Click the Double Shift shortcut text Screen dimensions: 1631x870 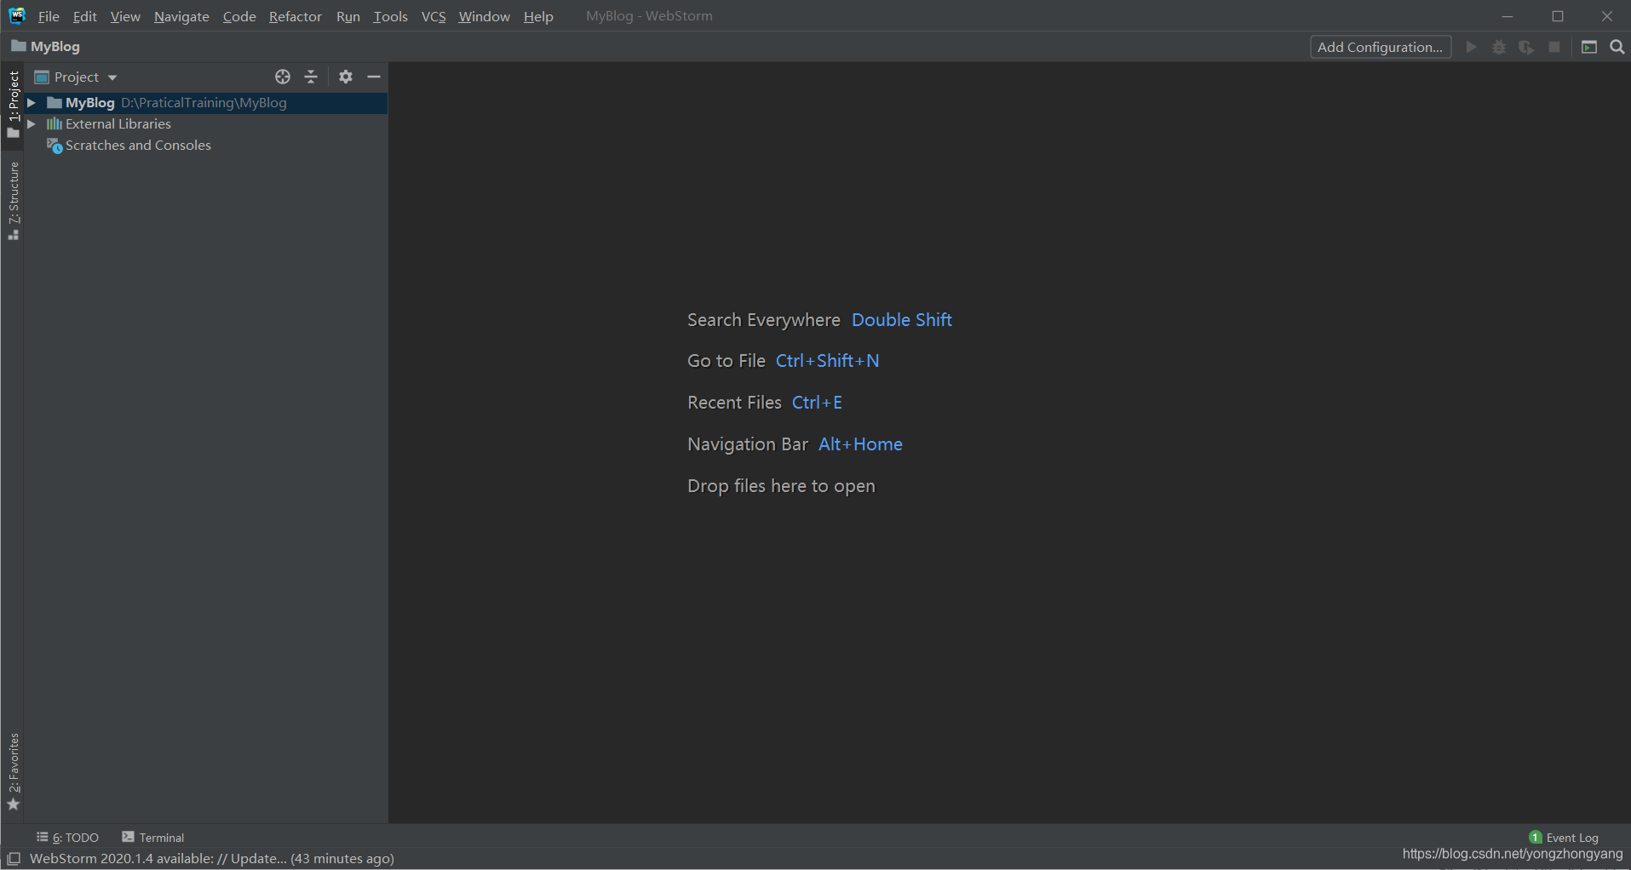point(902,320)
